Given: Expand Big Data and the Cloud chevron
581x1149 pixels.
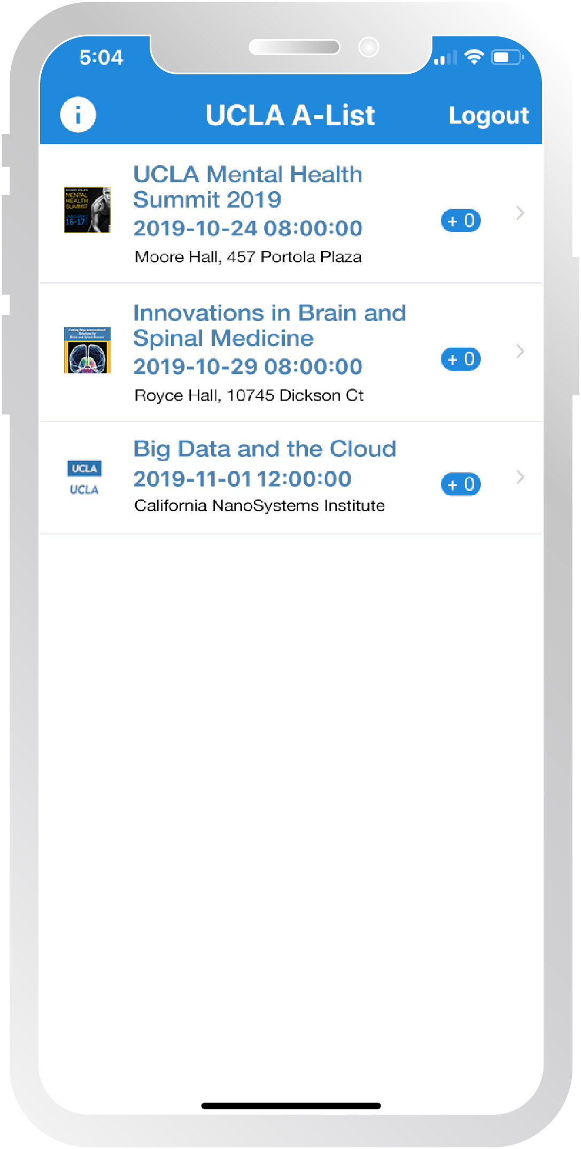Looking at the screenshot, I should coord(520,477).
